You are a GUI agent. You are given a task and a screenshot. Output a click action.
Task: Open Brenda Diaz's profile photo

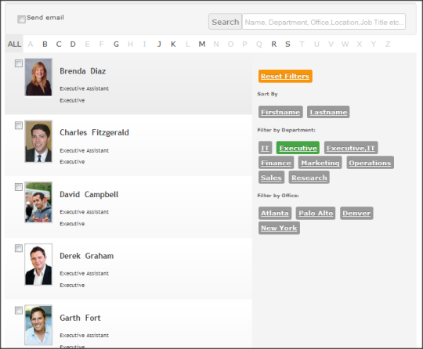click(x=38, y=77)
